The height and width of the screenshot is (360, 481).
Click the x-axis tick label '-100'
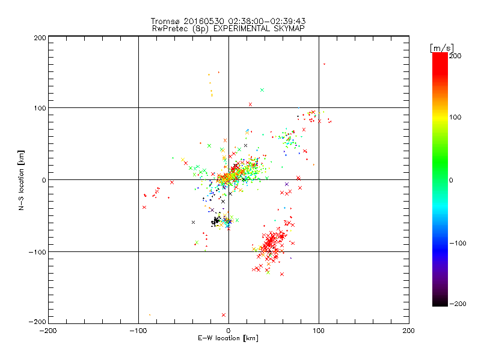click(138, 331)
